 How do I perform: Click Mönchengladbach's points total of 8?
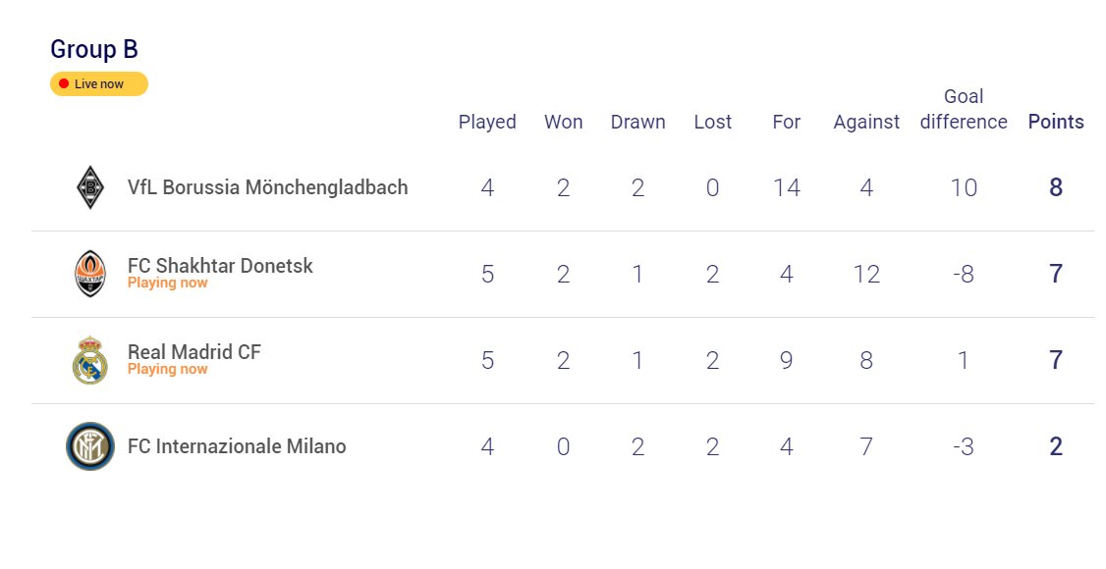pyautogui.click(x=1056, y=187)
